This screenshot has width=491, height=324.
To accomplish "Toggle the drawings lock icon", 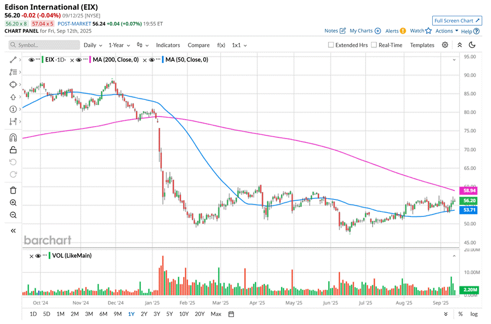I will pyautogui.click(x=13, y=150).
